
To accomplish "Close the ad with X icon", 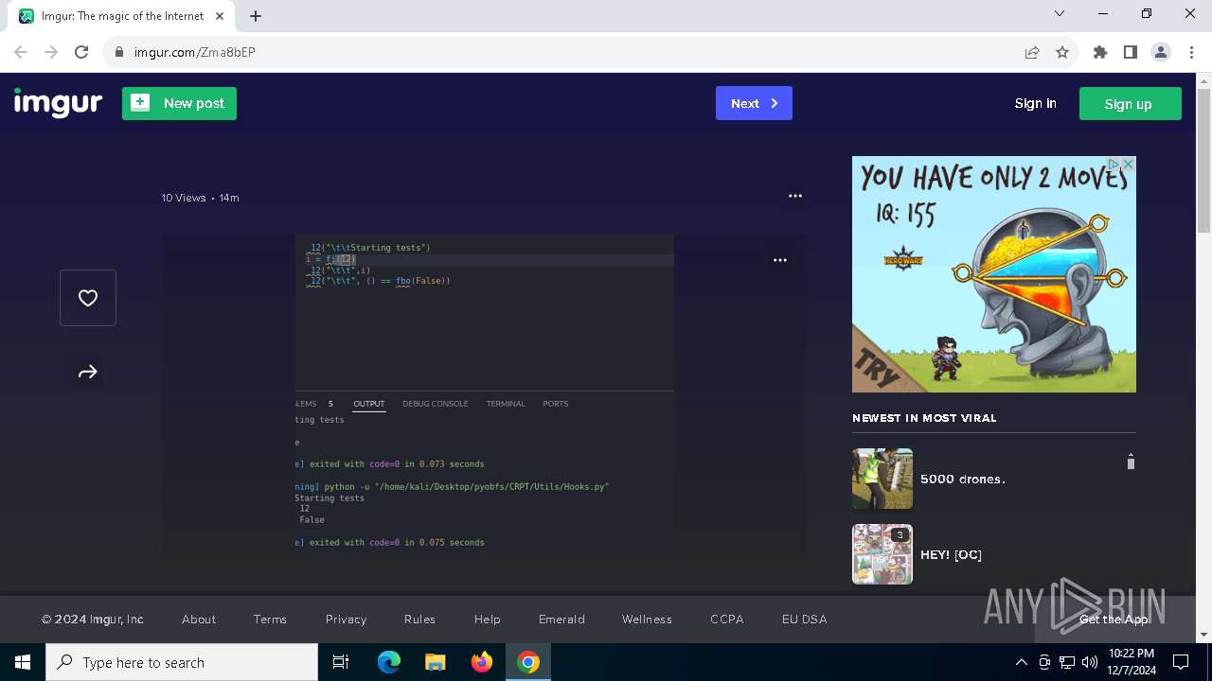I will point(1128,164).
